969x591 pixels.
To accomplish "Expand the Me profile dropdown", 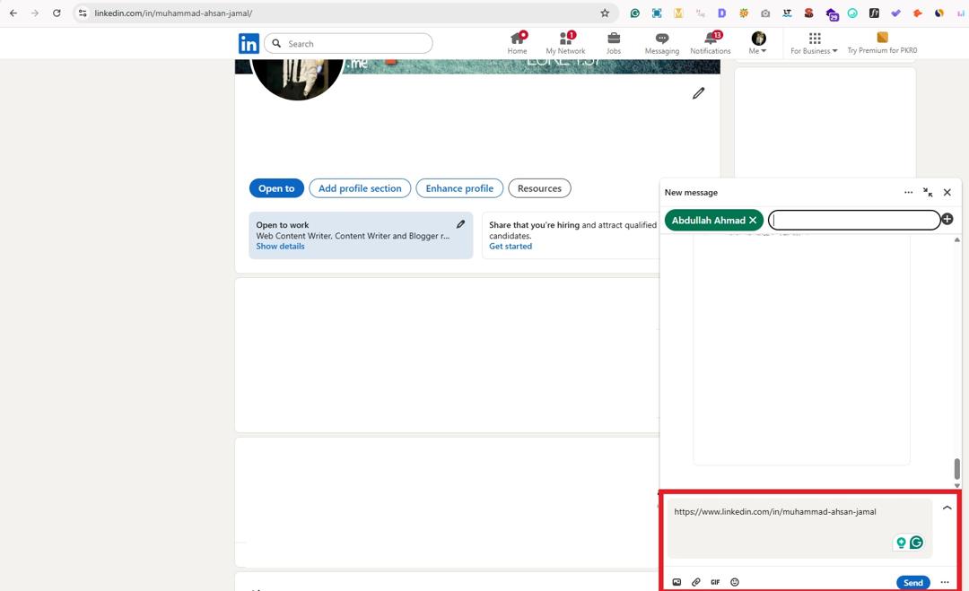I will [758, 43].
